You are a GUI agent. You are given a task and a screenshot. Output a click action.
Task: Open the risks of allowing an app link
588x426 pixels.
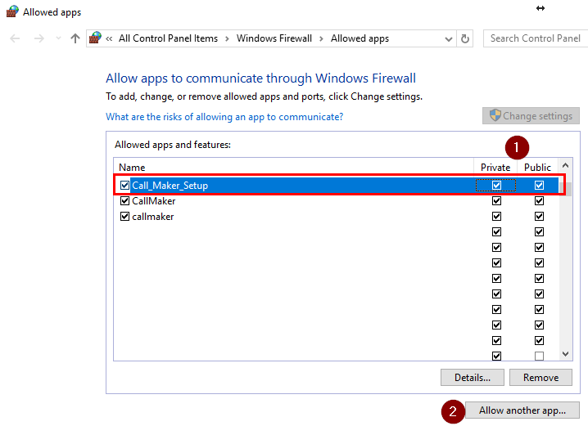click(224, 117)
